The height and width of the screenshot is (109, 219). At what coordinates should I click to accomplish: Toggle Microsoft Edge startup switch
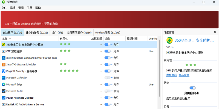tap(108, 84)
